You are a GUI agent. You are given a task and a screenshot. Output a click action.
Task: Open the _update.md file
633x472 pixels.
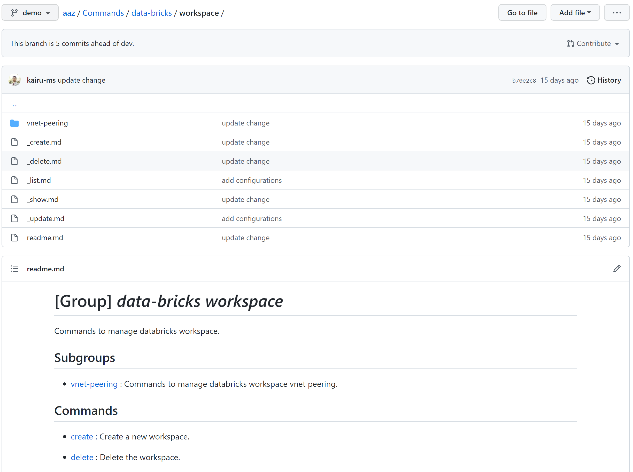pyautogui.click(x=45, y=219)
